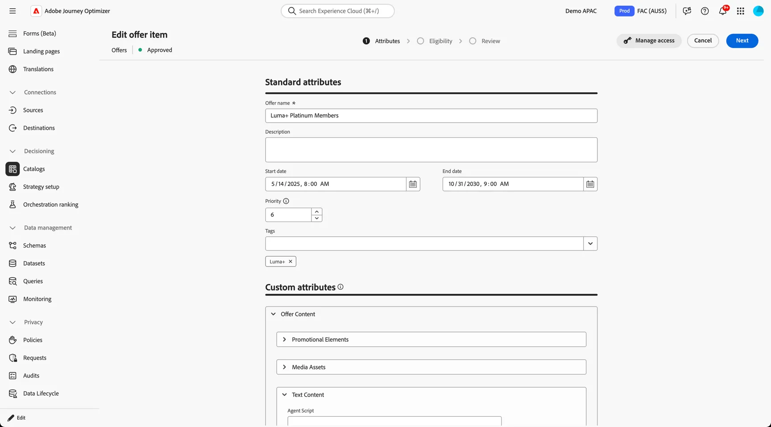Select the Attributes step
Viewport: 771px width, 427px height.
pos(381,41)
